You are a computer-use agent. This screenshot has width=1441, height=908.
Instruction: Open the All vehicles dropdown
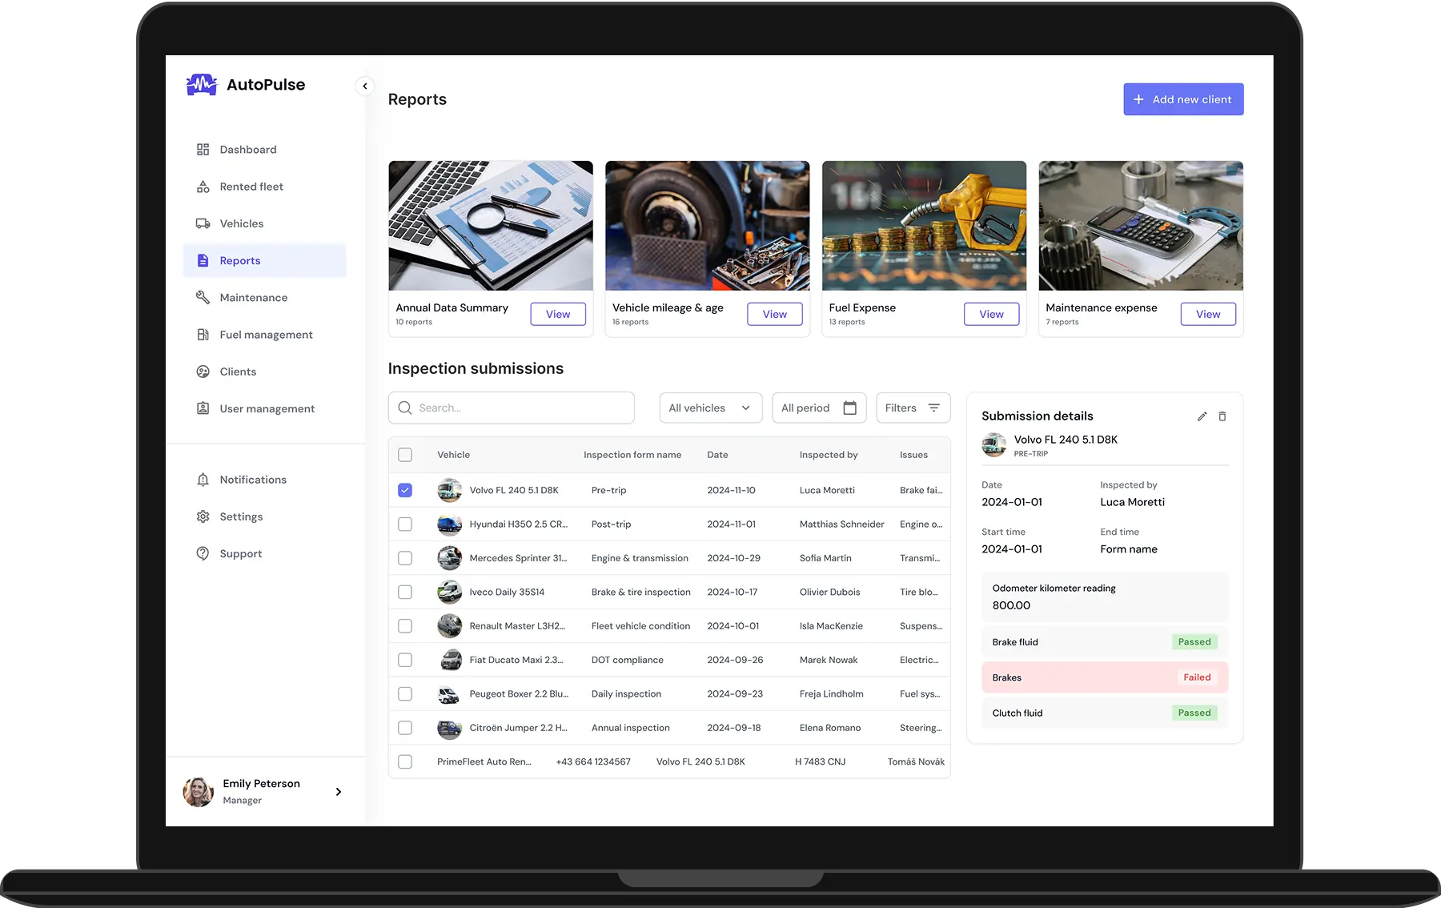(x=710, y=408)
